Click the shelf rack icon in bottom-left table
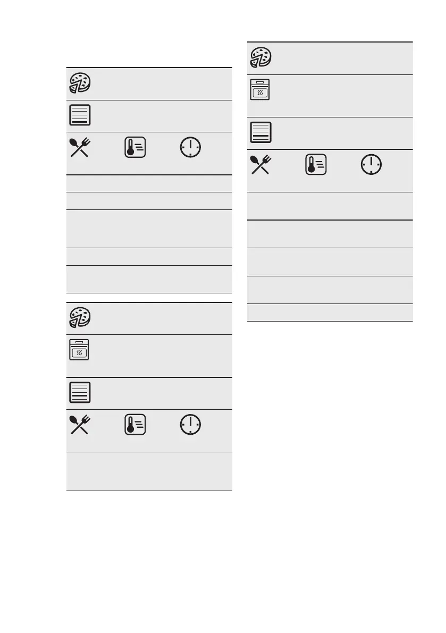This screenshot has height=633, width=446. click(x=80, y=392)
